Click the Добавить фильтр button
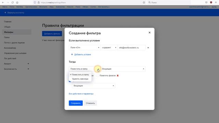 (52, 33)
